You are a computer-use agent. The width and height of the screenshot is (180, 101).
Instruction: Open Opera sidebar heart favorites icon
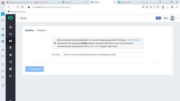point(3,65)
